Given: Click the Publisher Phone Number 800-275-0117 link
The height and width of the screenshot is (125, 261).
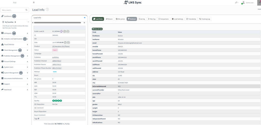Looking at the screenshot, I should pyautogui.click(x=57, y=68).
